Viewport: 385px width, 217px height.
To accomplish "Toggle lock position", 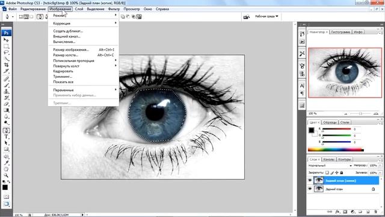I will [337, 173].
